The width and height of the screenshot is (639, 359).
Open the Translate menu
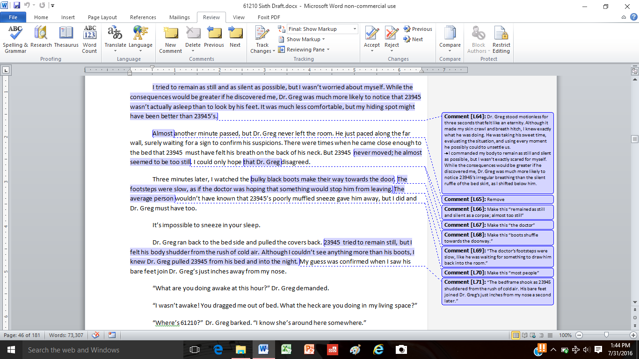pyautogui.click(x=115, y=40)
